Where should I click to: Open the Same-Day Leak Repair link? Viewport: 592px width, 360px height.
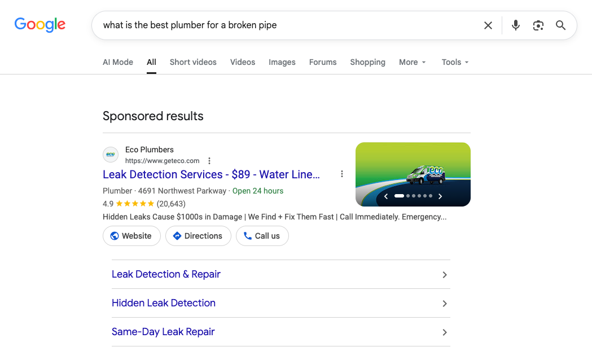(163, 332)
